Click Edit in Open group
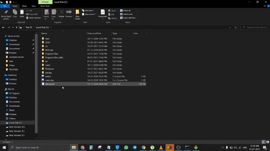 (111, 14)
